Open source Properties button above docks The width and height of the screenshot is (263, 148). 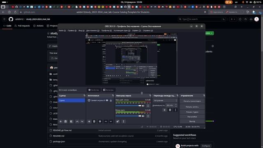pyautogui.click(x=94, y=90)
